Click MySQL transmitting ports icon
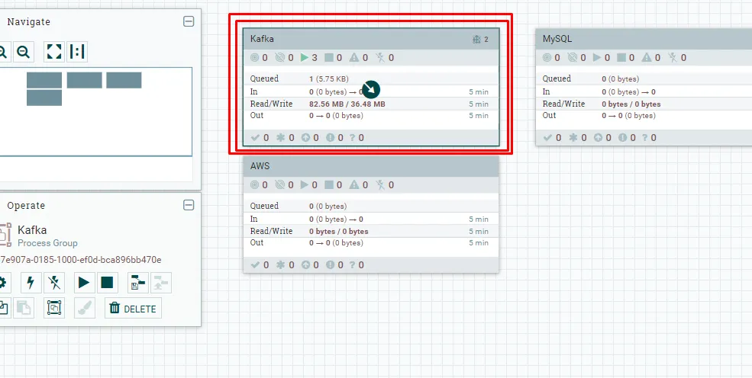The image size is (752, 378). pyautogui.click(x=547, y=57)
